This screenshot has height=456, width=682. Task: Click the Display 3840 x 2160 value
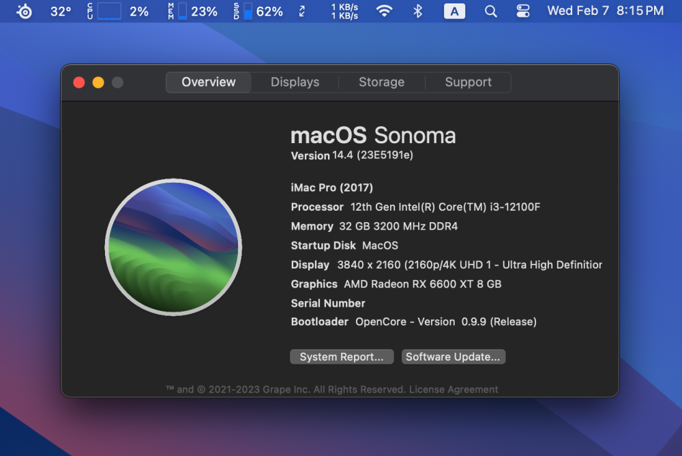pyautogui.click(x=470, y=264)
